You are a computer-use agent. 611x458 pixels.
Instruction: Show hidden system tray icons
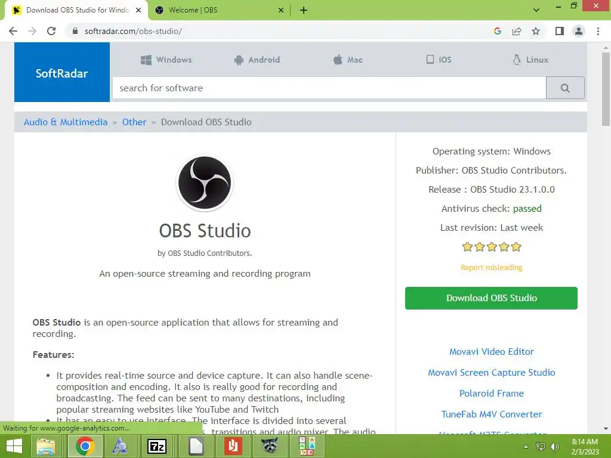tap(526, 447)
